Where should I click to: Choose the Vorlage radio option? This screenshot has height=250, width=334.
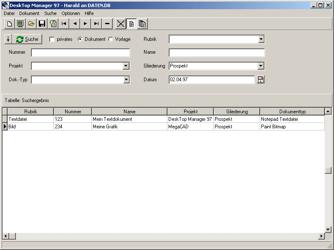(x=111, y=39)
